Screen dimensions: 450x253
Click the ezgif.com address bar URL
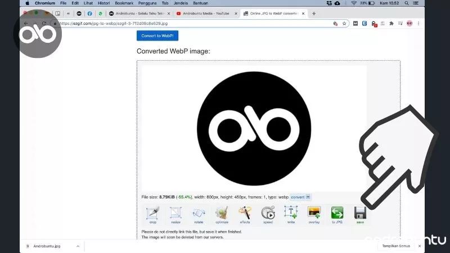pyautogui.click(x=114, y=24)
